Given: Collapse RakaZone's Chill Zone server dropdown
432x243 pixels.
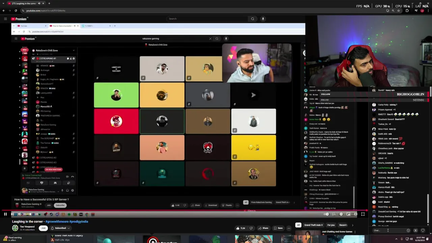Looking at the screenshot, I should 73,51.
